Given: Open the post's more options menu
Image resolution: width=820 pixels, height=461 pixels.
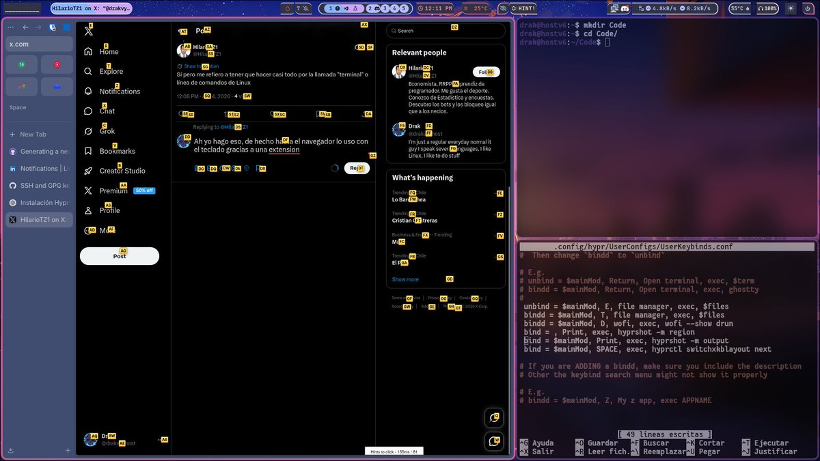Looking at the screenshot, I should 370,47.
